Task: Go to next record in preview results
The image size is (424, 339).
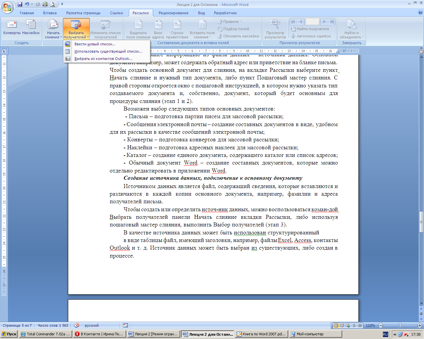Action: (x=324, y=22)
